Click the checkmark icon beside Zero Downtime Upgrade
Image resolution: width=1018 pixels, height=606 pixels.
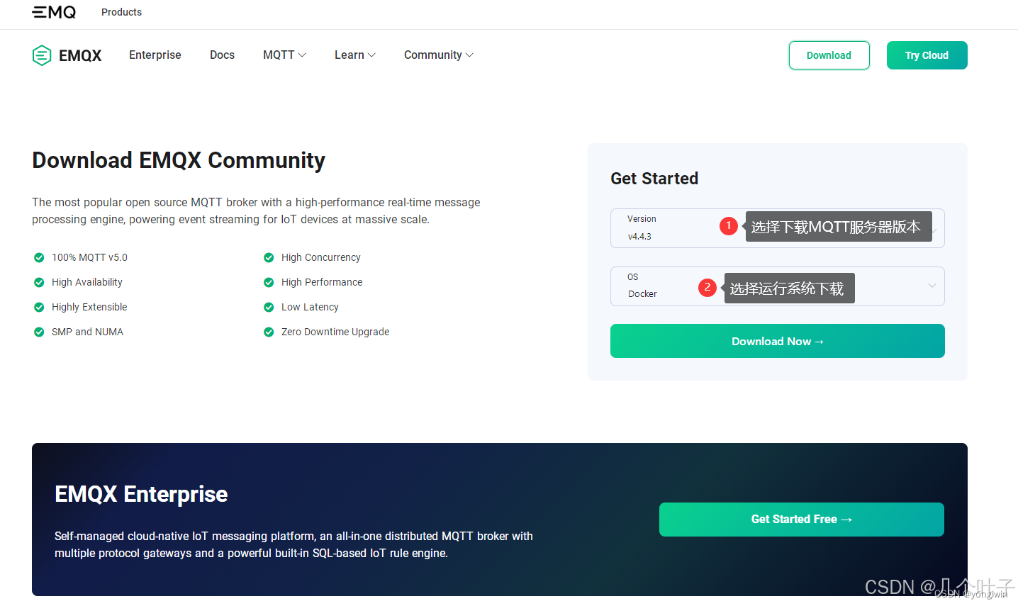(269, 332)
